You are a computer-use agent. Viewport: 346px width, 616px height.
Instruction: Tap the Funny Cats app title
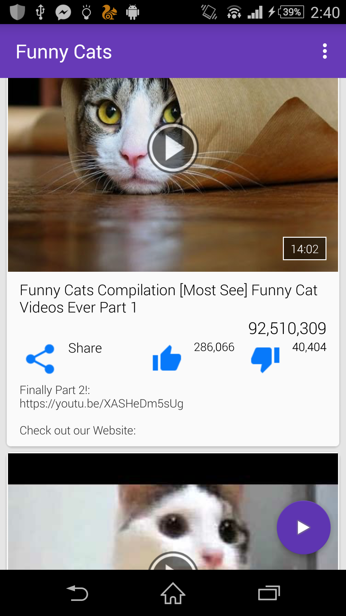(x=64, y=52)
